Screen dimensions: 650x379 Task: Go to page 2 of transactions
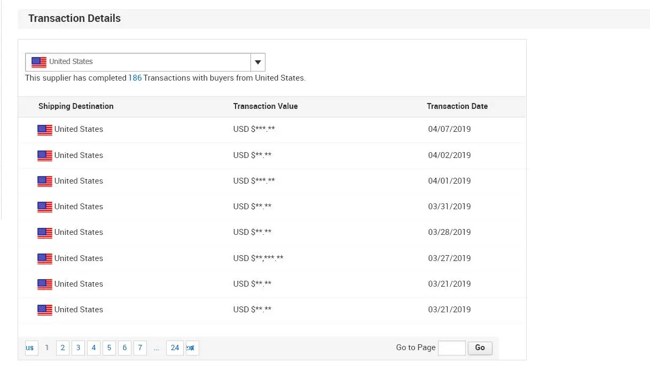coord(62,348)
